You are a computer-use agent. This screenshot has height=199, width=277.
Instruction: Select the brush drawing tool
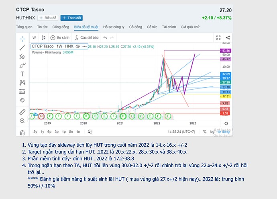click(x=22, y=65)
